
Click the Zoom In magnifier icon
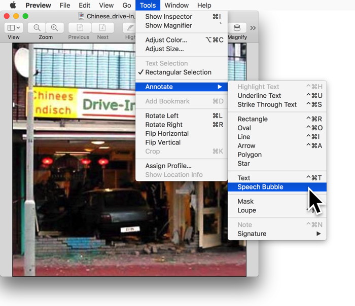[x=55, y=28]
